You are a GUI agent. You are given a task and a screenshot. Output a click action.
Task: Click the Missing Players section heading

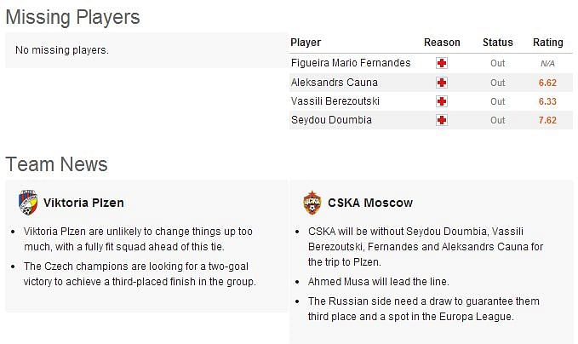(72, 17)
